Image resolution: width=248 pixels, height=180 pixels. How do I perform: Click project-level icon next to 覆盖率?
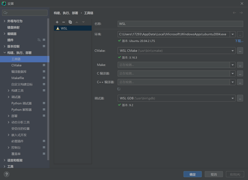[44, 154]
